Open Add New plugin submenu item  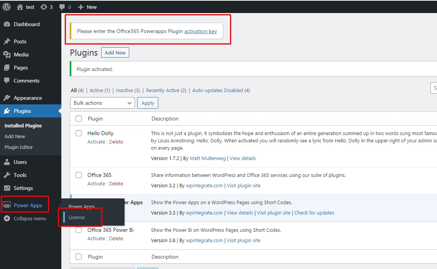pyautogui.click(x=15, y=137)
